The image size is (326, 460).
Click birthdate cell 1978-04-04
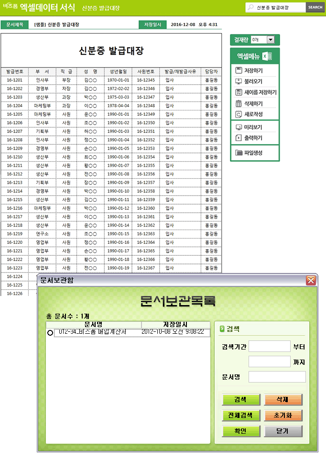[118, 106]
